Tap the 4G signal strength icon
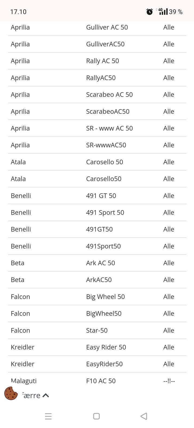 click(163, 12)
